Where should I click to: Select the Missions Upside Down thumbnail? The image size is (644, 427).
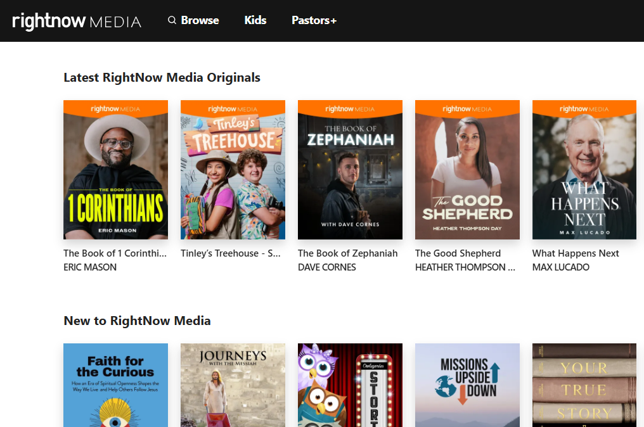[467, 385]
